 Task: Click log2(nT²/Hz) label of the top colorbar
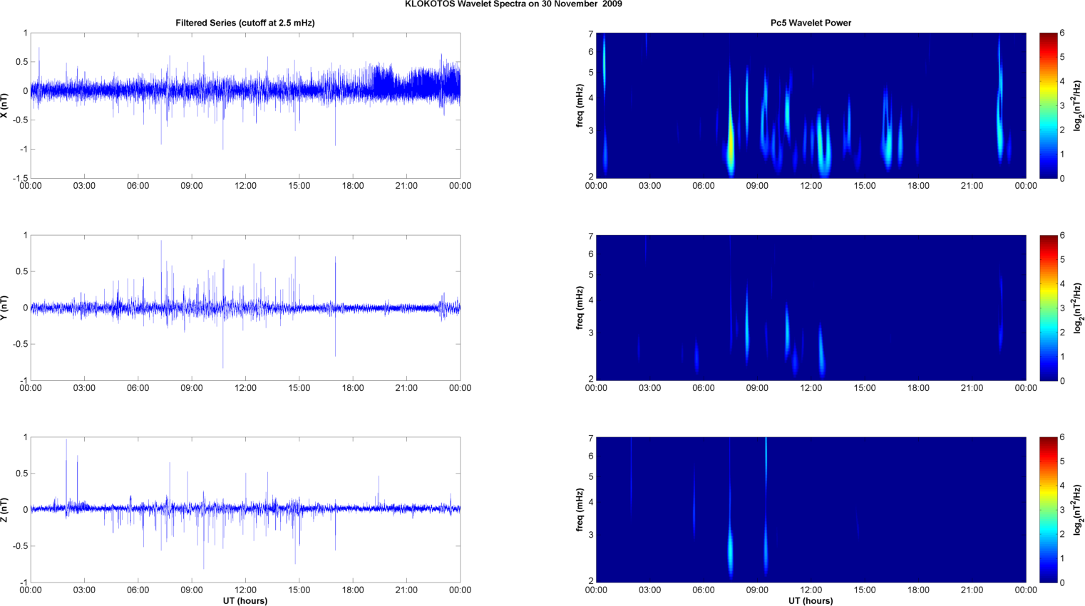(x=1079, y=105)
